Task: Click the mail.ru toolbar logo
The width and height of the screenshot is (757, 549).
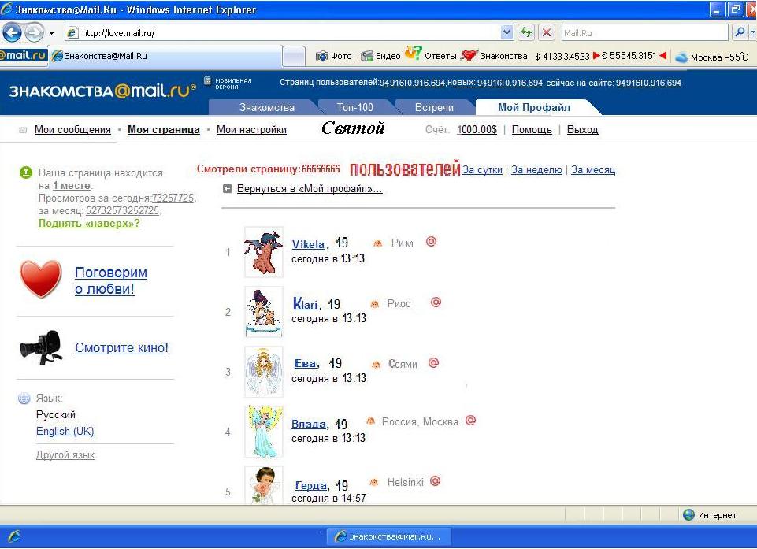Action: tap(23, 55)
